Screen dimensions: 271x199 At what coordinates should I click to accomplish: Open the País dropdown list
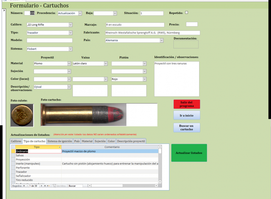pyautogui.click(x=162, y=40)
